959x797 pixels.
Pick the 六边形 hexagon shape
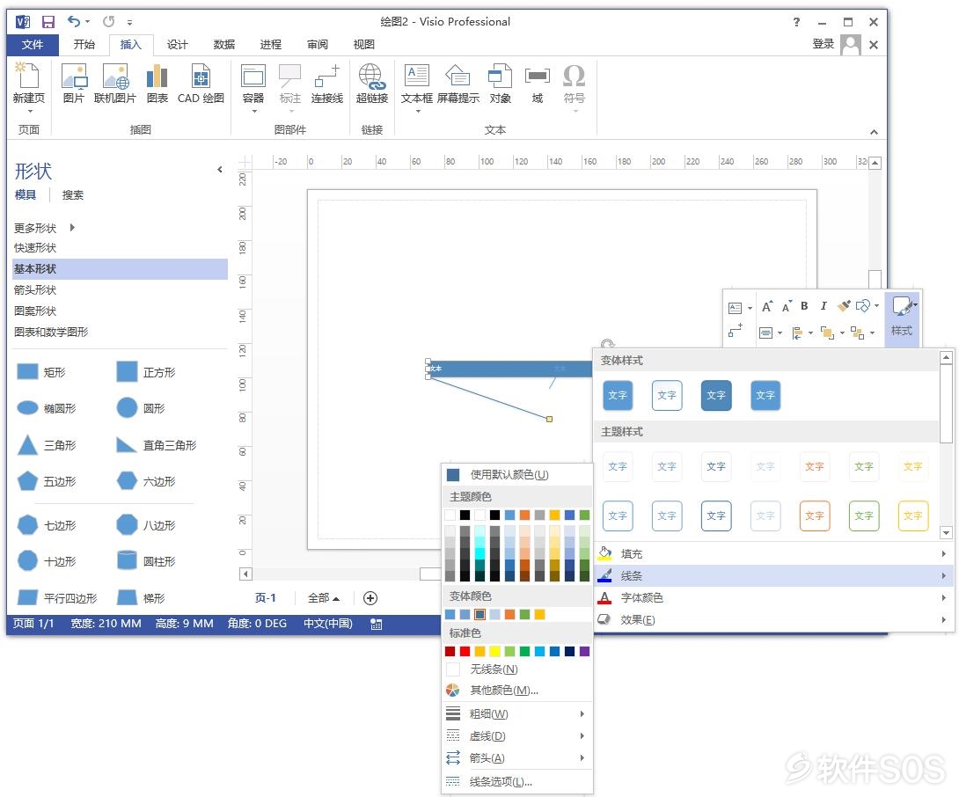[x=145, y=481]
